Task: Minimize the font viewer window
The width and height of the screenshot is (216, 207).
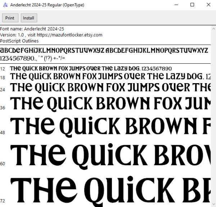Action: click(x=176, y=5)
